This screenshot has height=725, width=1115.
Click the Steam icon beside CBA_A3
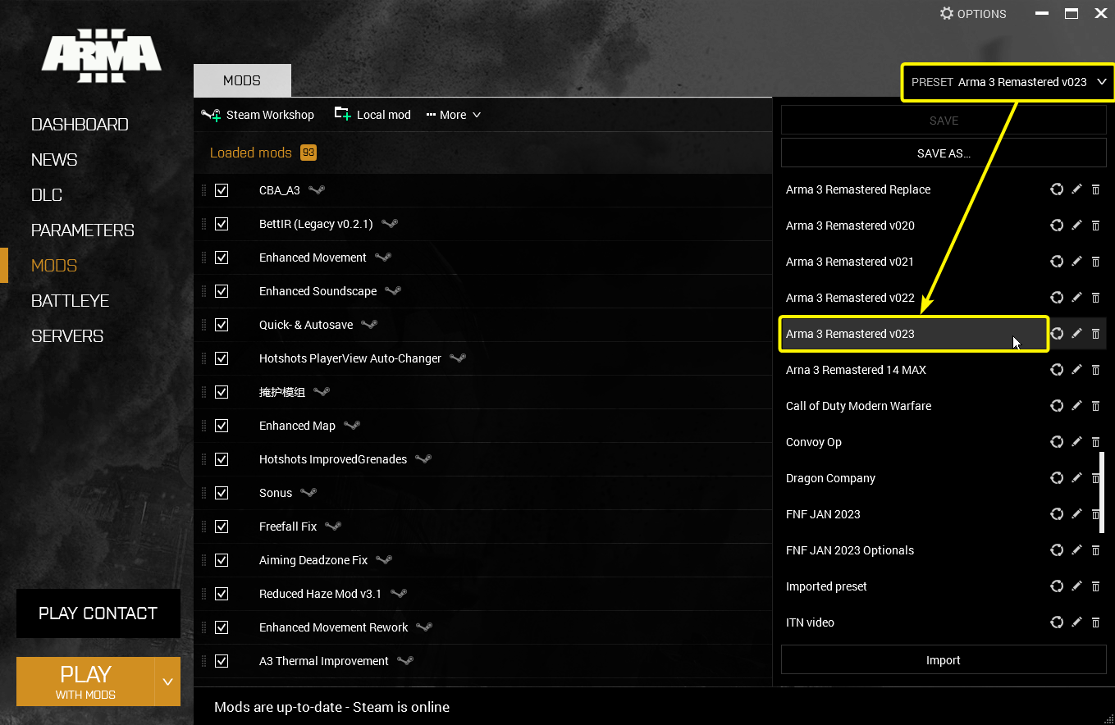317,190
